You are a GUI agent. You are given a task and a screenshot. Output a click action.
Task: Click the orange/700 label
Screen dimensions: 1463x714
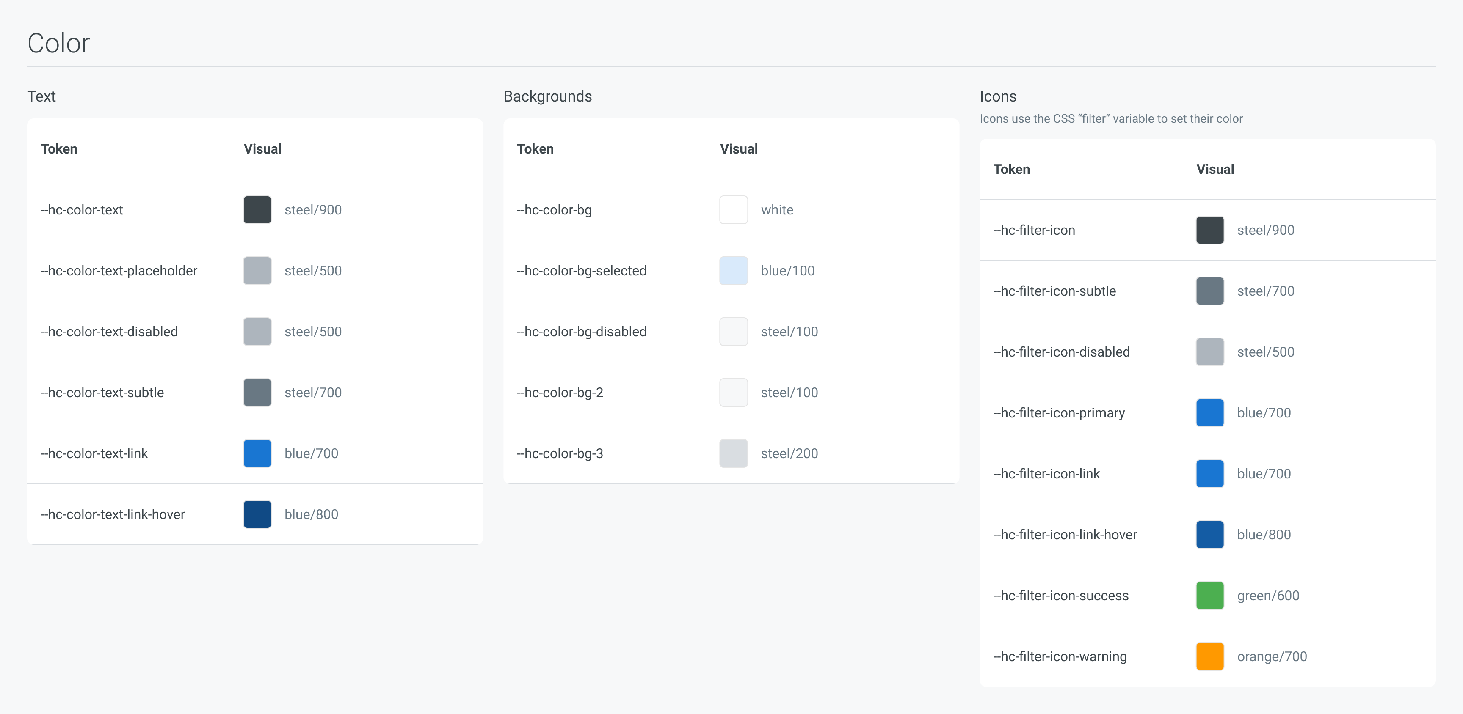pos(1272,656)
